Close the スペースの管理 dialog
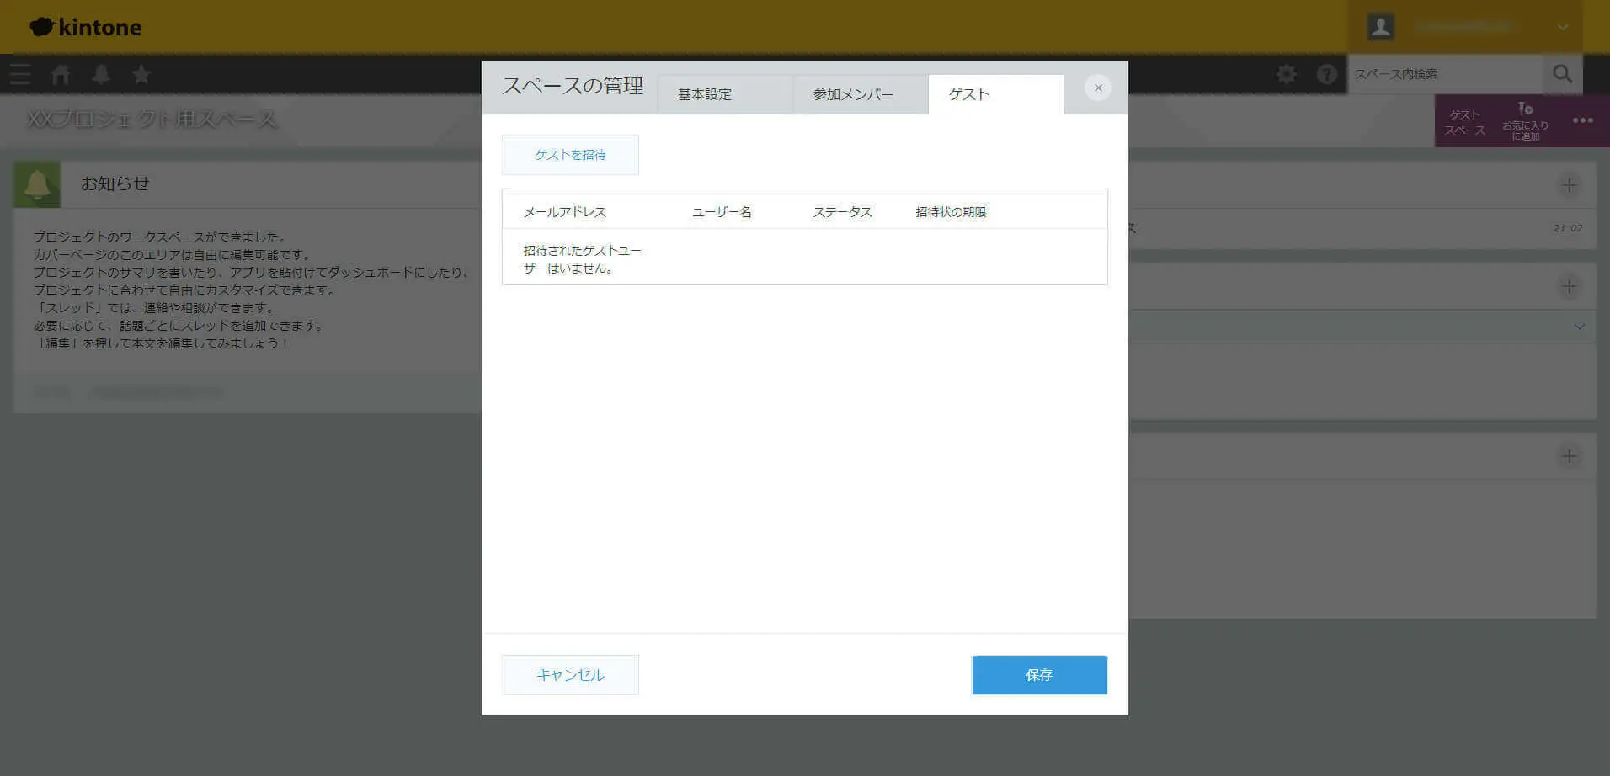1610x776 pixels. pos(1098,88)
